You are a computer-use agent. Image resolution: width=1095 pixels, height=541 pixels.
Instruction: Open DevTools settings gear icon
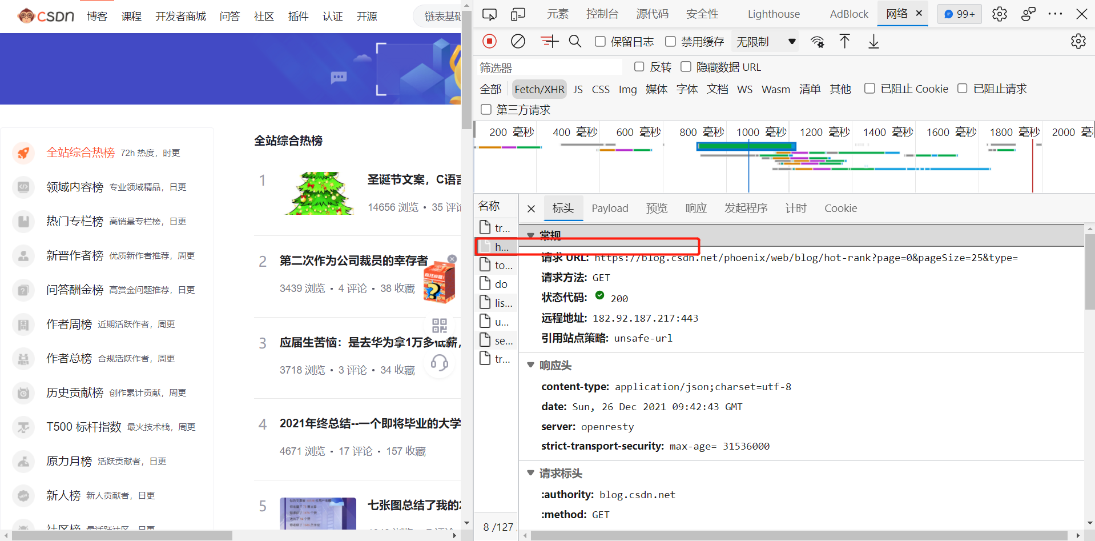999,14
